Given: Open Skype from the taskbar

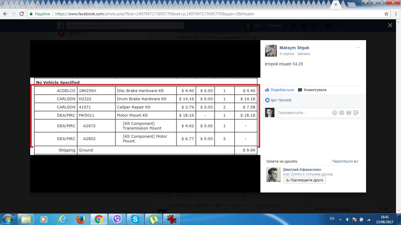Looking at the screenshot, I should click(x=135, y=219).
